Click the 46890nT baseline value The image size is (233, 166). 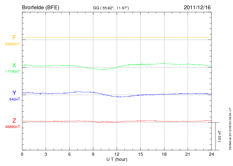click(x=12, y=127)
